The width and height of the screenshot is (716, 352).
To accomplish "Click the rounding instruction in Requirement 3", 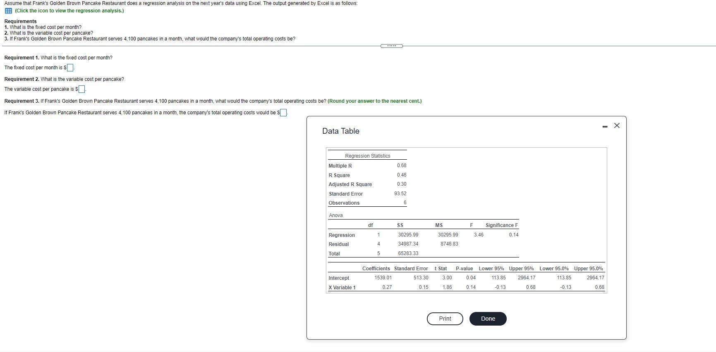I will (x=375, y=101).
